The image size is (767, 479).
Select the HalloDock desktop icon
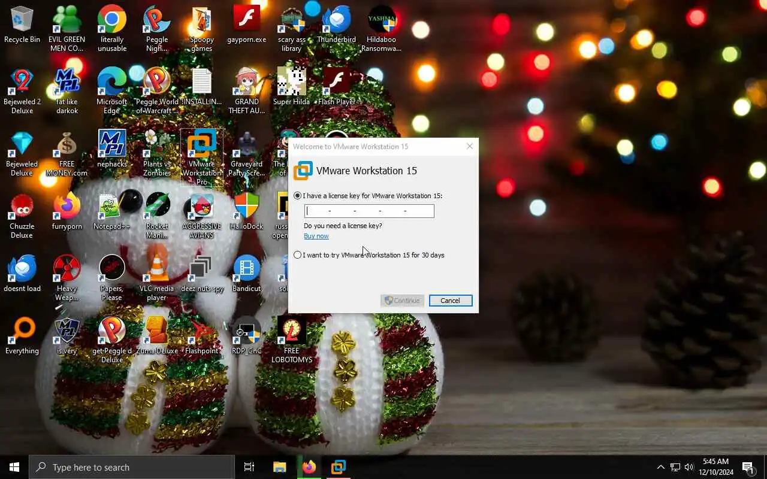pyautogui.click(x=247, y=212)
